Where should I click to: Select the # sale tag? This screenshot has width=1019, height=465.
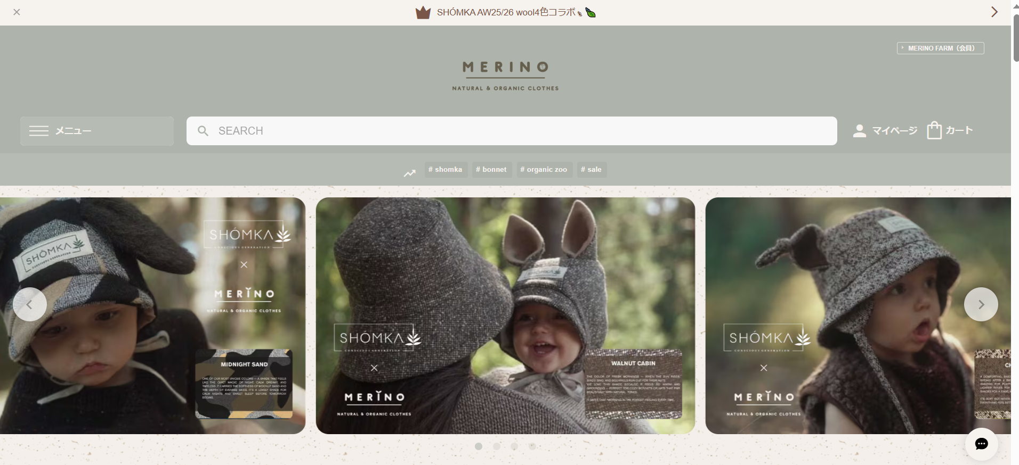coord(591,170)
